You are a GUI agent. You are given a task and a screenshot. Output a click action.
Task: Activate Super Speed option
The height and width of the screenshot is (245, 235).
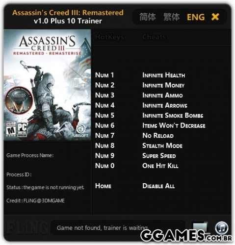pos(159,156)
